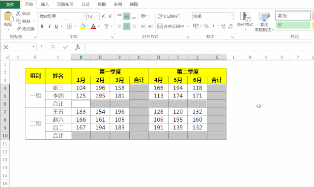The image size is (314, 187).
Task: Click the formula bar cancel X
Action: [x=53, y=47]
